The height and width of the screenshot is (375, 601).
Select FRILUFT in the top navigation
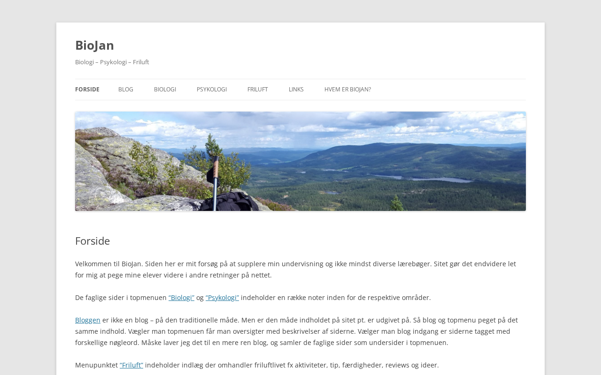click(258, 90)
